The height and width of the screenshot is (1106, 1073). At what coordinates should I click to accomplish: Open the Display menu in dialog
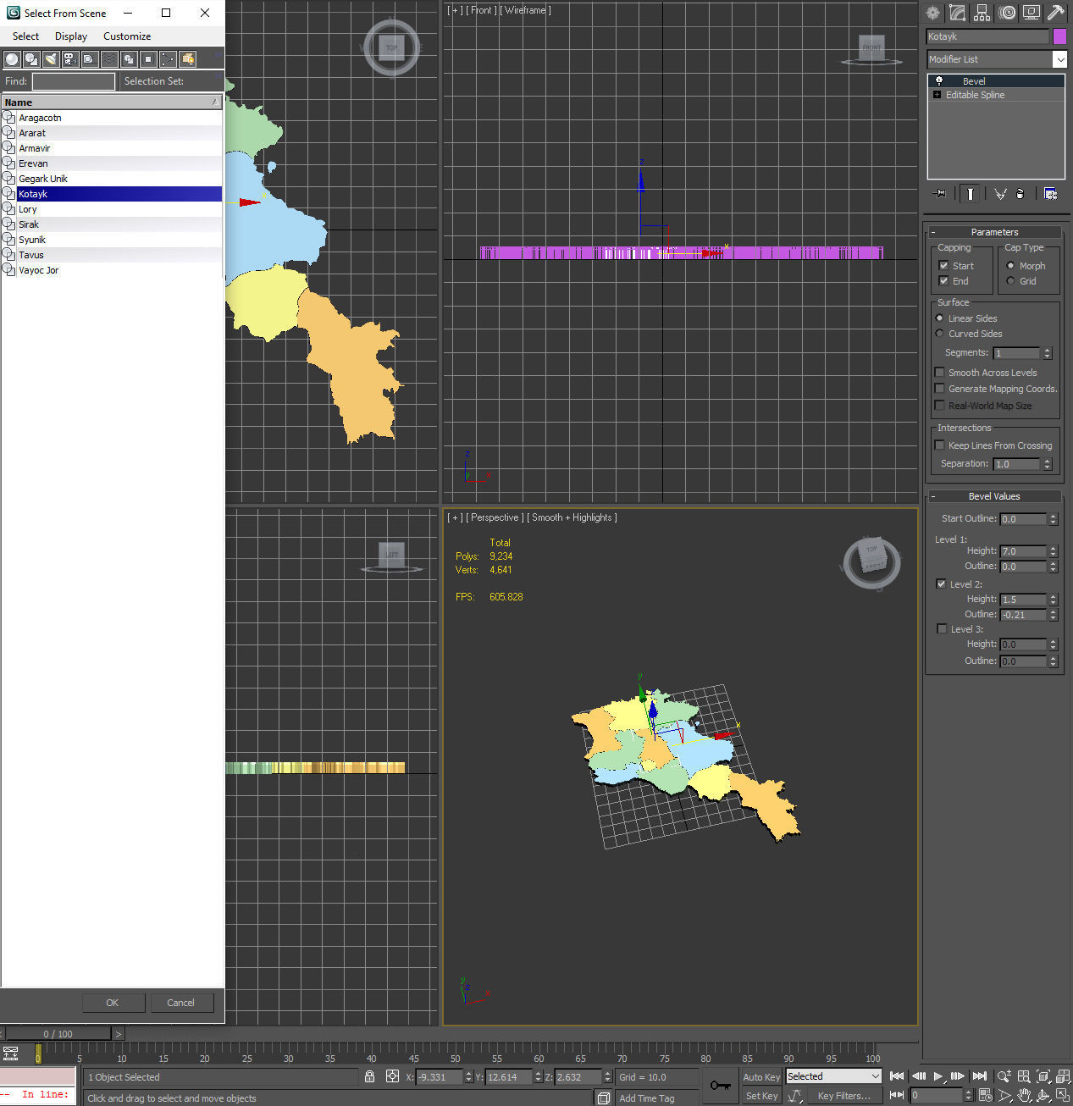click(x=71, y=36)
